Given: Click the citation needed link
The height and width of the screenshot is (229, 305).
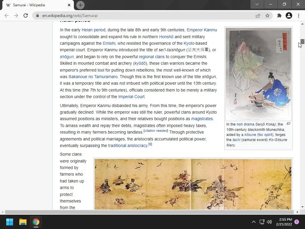Looking at the screenshot, I should click(155, 131).
